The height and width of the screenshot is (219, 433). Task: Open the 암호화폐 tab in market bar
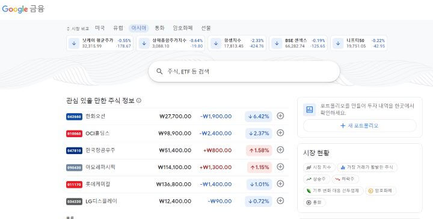coord(183,28)
